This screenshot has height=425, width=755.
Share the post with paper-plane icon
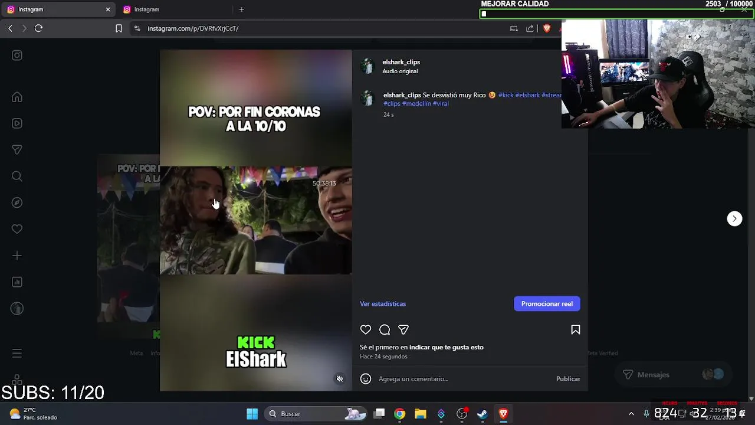[x=403, y=330]
